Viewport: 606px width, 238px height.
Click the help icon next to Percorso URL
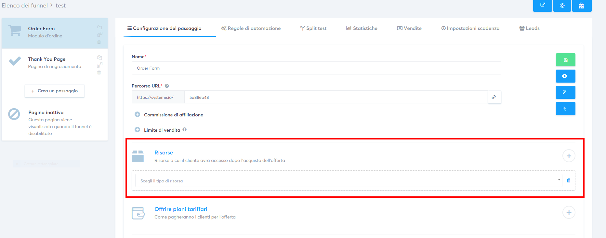click(167, 86)
